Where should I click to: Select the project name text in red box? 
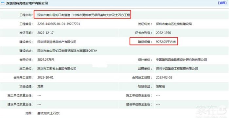83,15
